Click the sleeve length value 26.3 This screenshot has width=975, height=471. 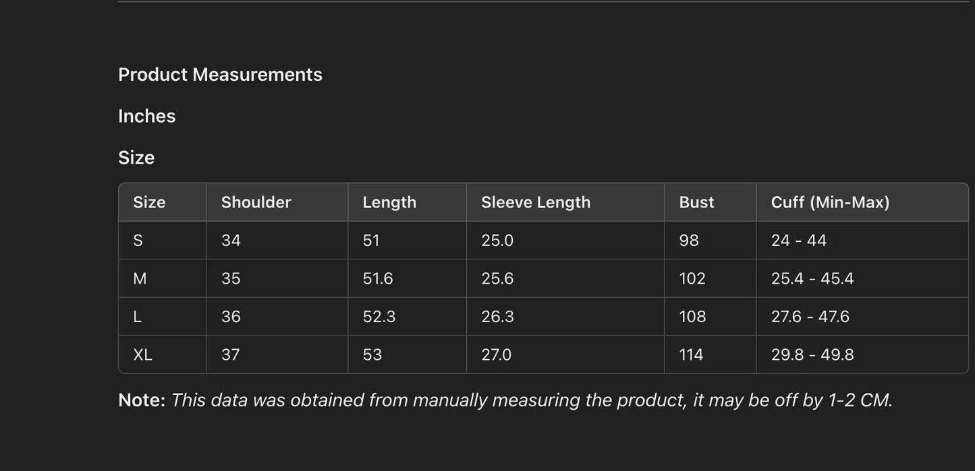click(x=497, y=317)
